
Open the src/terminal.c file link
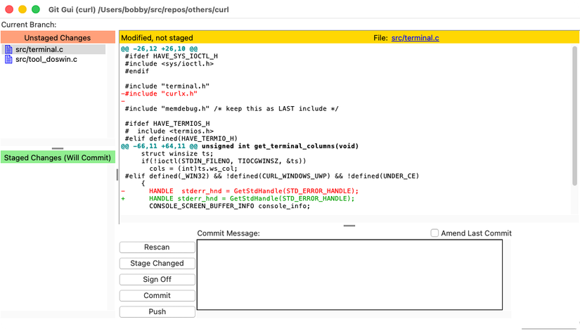(x=415, y=38)
